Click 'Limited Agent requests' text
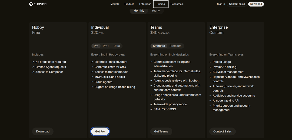The width and height of the screenshot is (292, 140). tap(51, 67)
